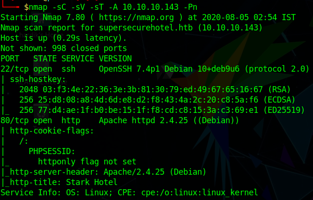This screenshot has height=200, width=313.
Task: Click the 'Host is up' latency line
Action: click(x=64, y=38)
